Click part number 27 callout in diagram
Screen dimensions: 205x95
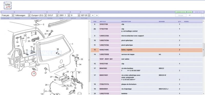pos(52,77)
